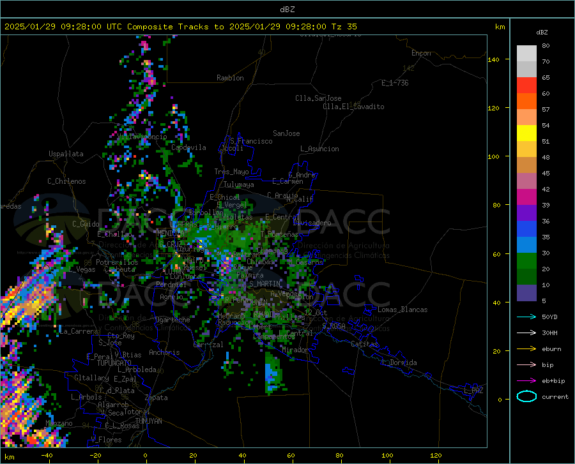Select the bright yellow 51-54 dBZ swatch
Viewport: 575px width, 464px height.
pos(526,133)
